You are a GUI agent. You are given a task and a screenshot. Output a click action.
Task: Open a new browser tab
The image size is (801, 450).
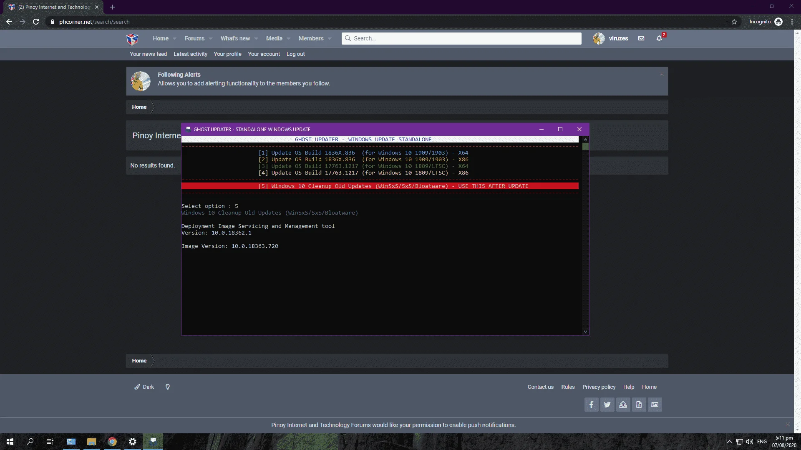(x=113, y=7)
